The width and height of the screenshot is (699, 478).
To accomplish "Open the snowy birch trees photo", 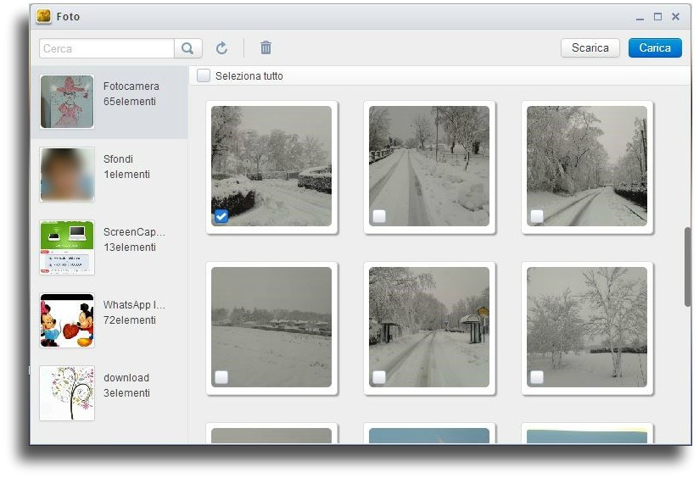I will pyautogui.click(x=587, y=327).
